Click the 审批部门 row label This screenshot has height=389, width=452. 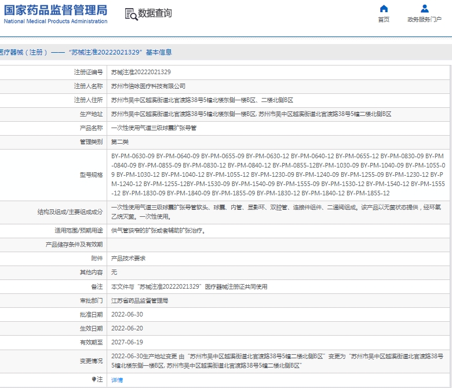pyautogui.click(x=91, y=300)
